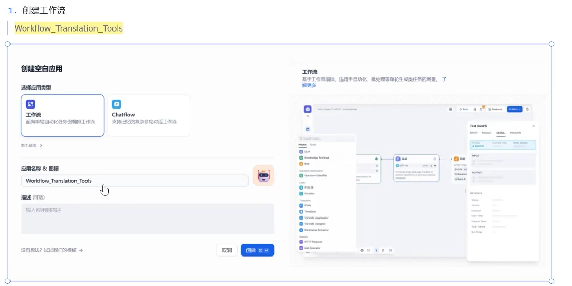Screen dimensions: 572x286
Task: Select the 工作流 workflow app type card
Action: 62,115
